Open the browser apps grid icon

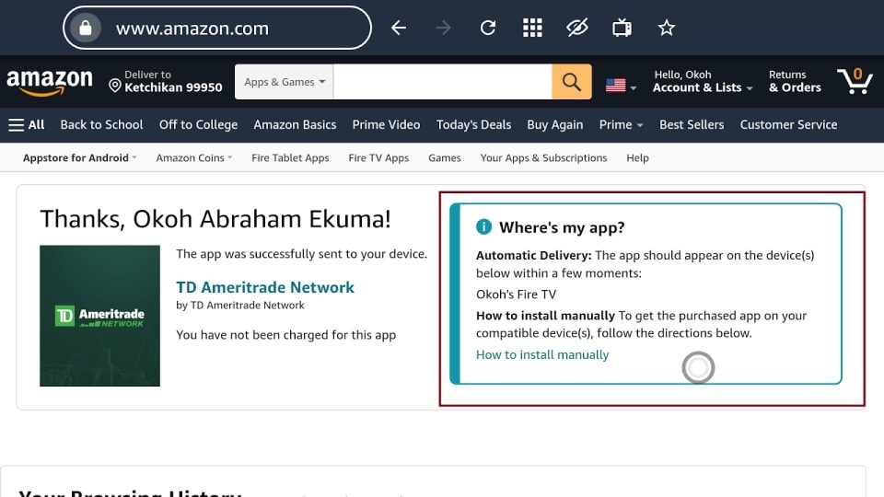(532, 29)
